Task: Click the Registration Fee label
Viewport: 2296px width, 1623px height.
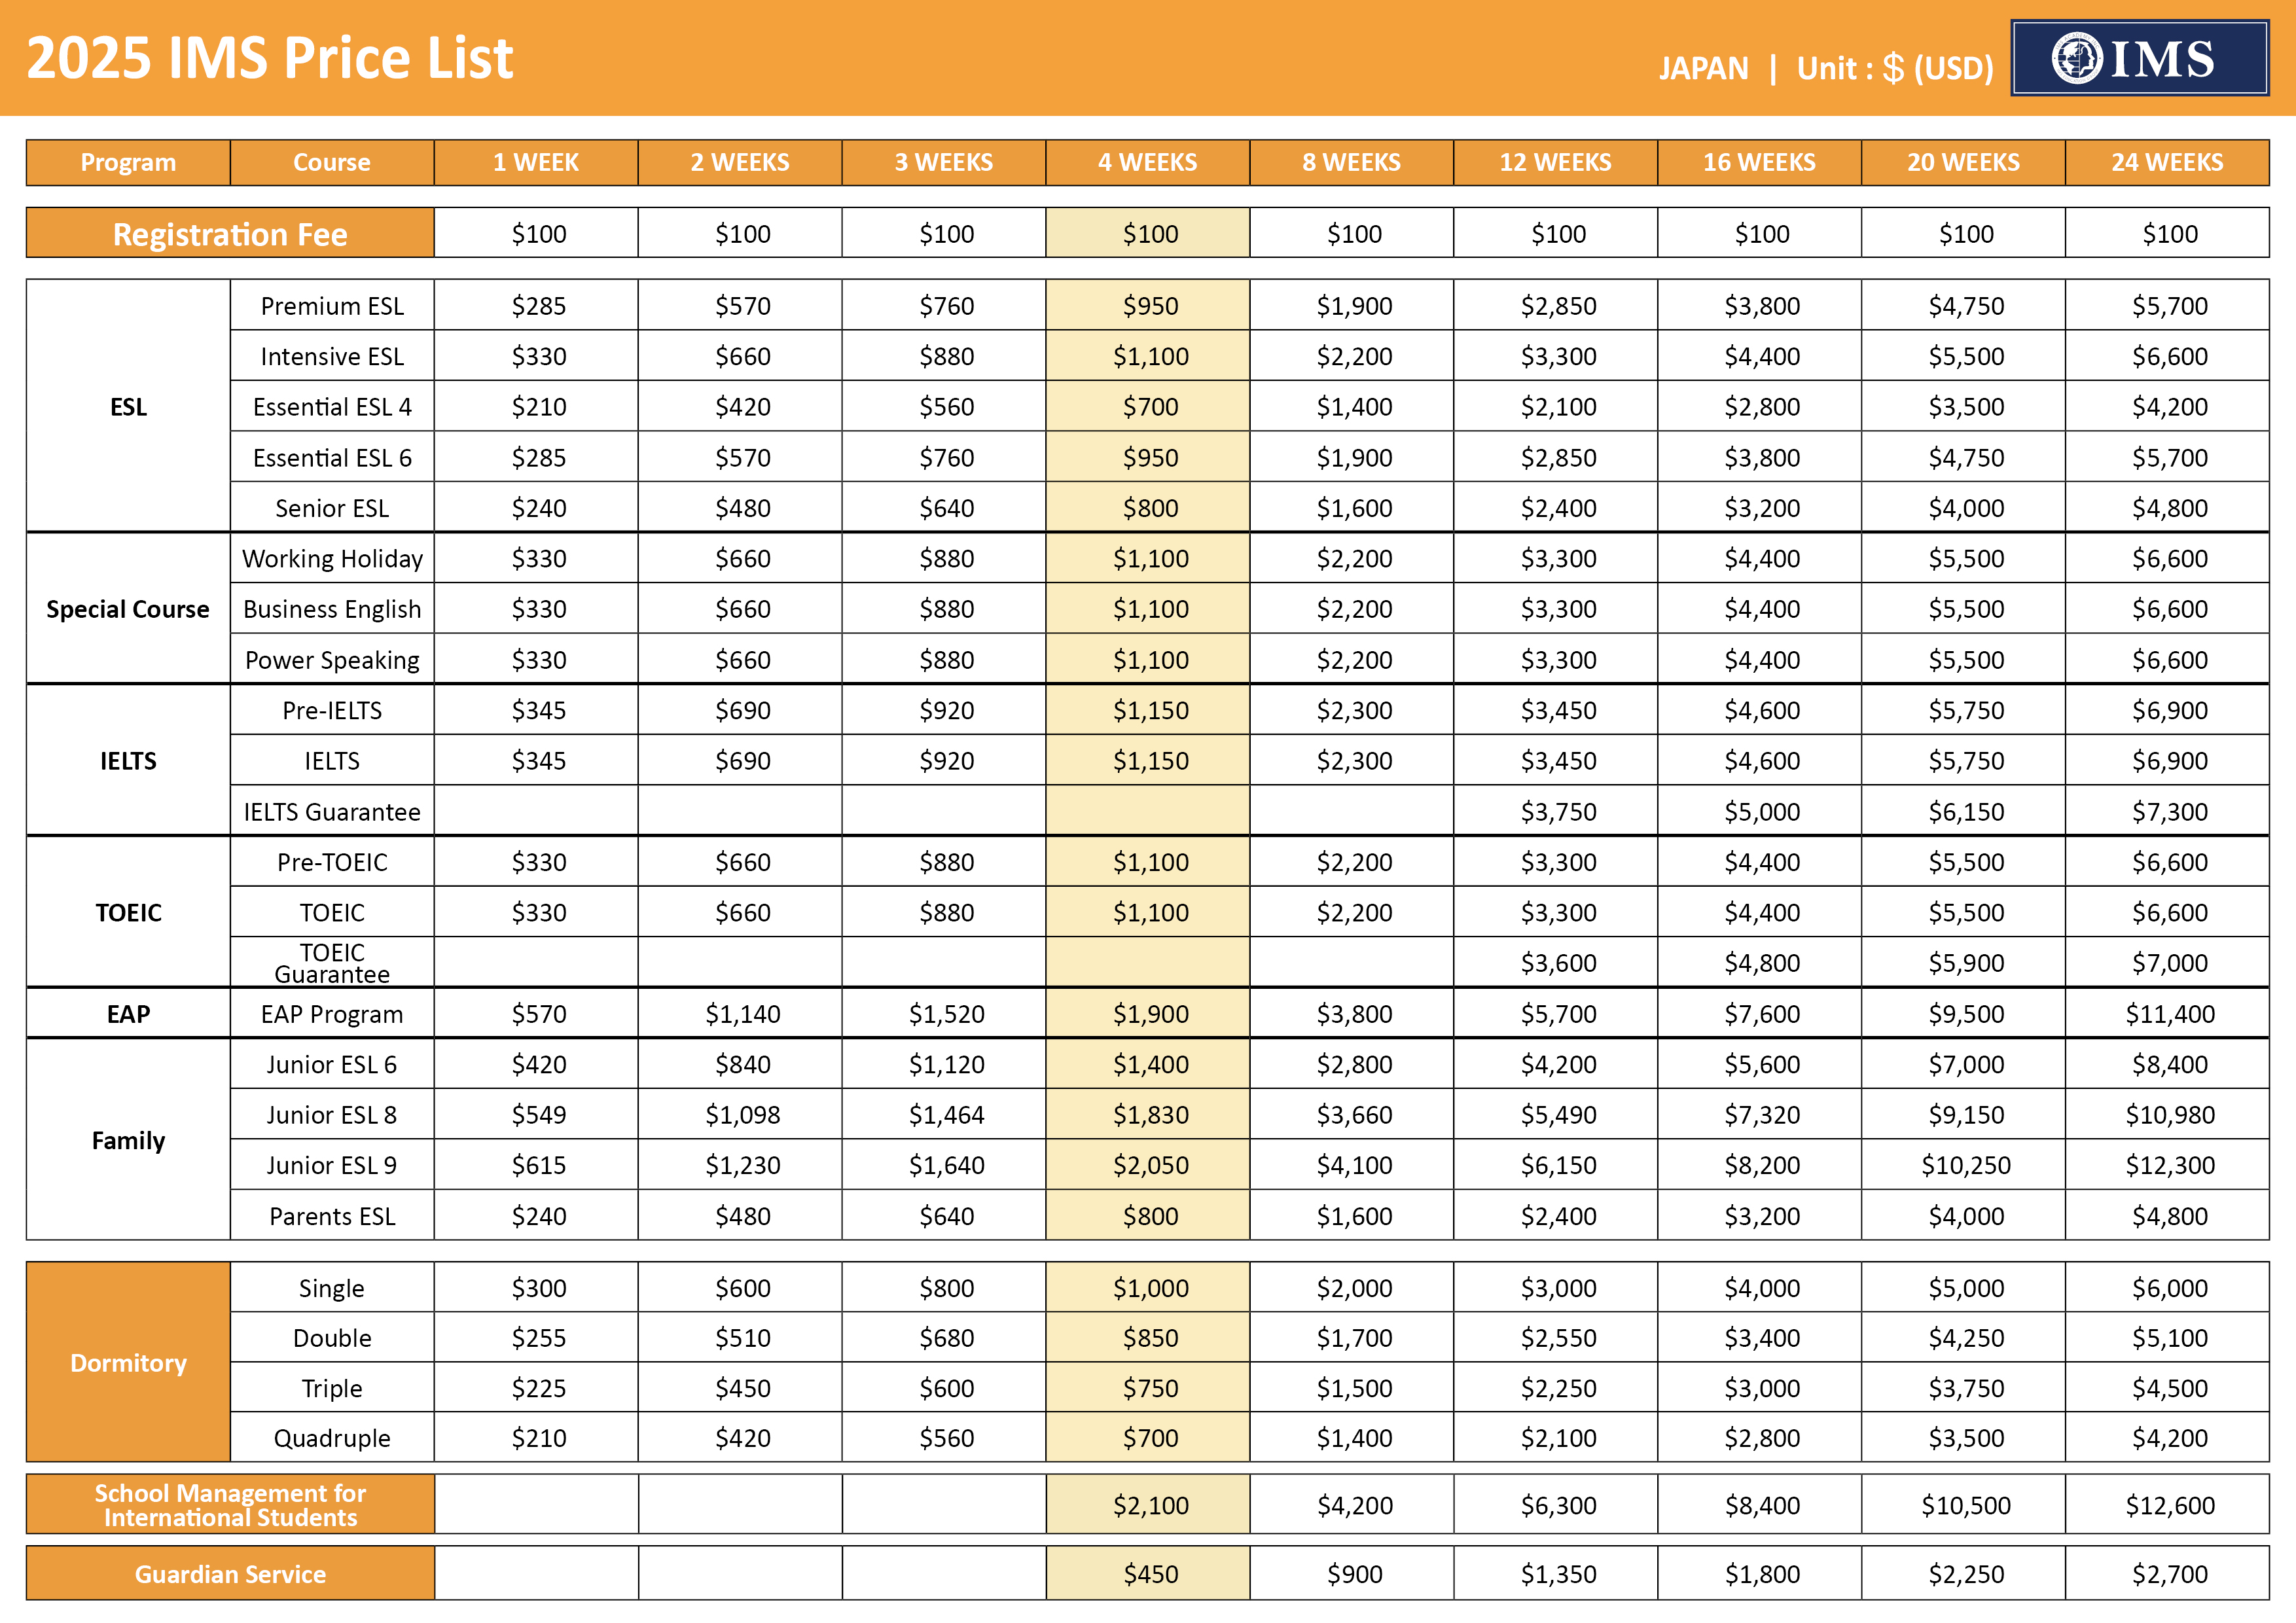Action: point(230,234)
